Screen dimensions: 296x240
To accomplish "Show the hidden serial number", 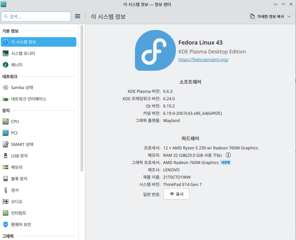I will (176, 194).
